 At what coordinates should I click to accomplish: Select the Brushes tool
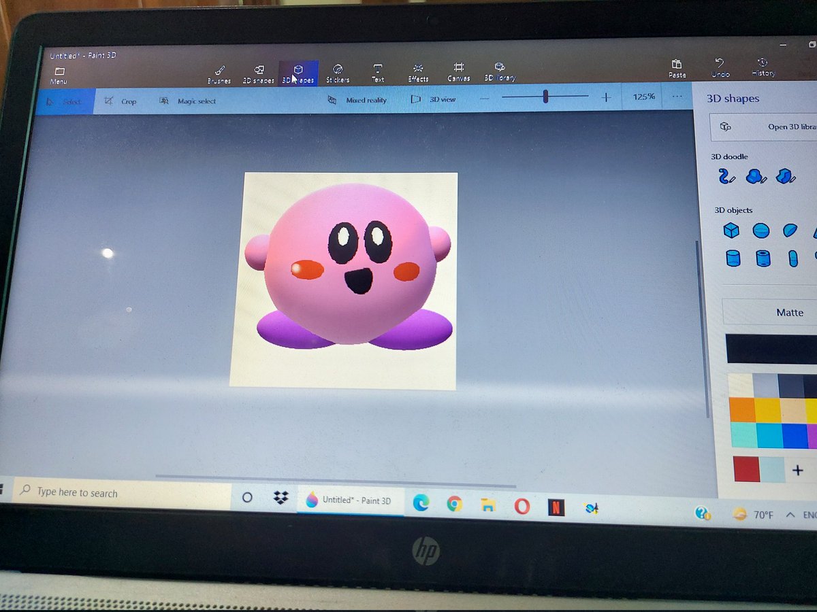coord(220,74)
